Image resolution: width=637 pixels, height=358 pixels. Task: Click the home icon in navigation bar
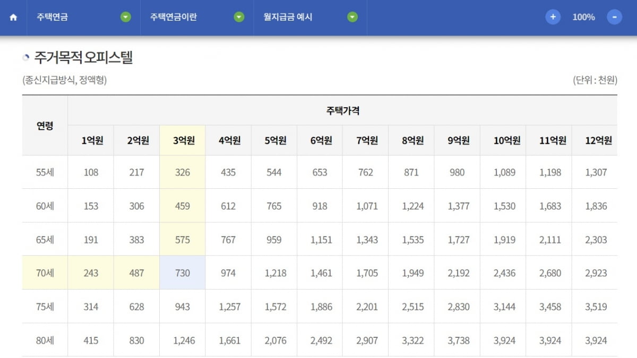(13, 18)
